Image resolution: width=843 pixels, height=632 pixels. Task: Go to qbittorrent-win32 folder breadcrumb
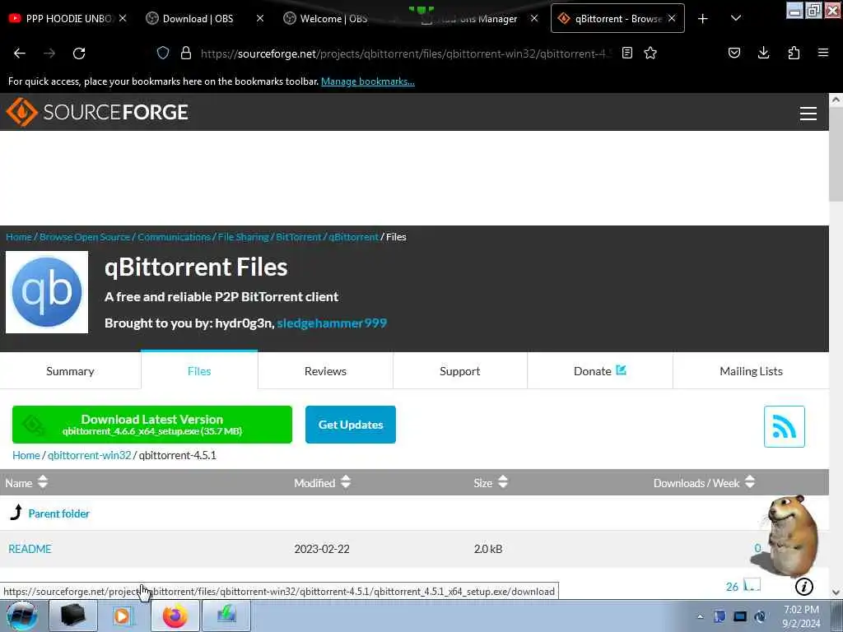(89, 455)
